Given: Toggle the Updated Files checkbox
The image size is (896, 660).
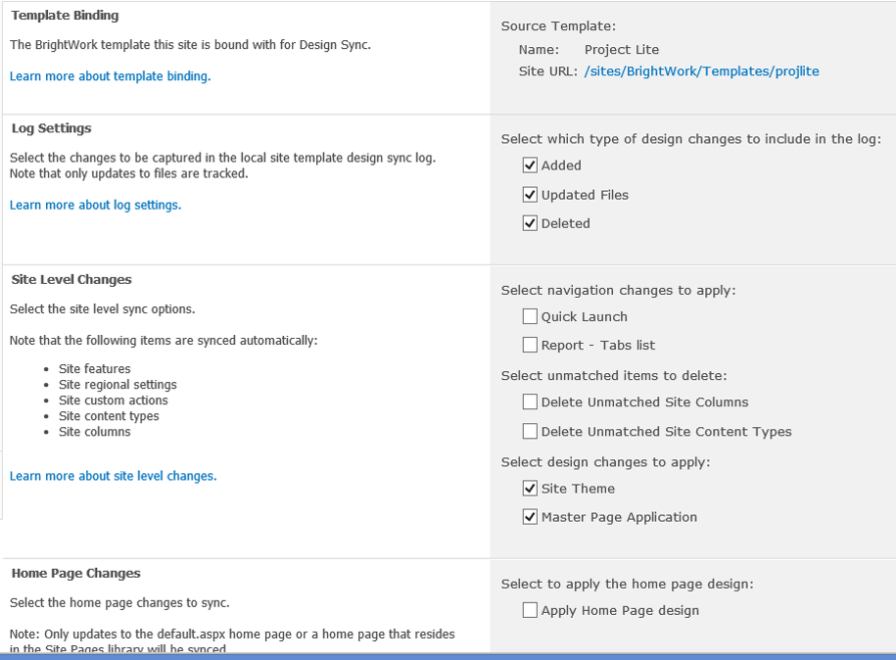Looking at the screenshot, I should tap(530, 195).
